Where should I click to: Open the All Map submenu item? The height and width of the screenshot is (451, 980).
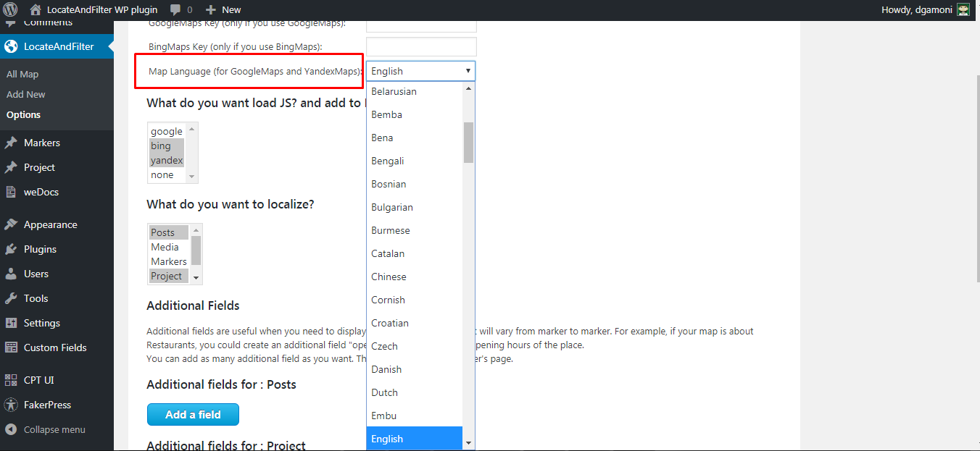click(22, 74)
